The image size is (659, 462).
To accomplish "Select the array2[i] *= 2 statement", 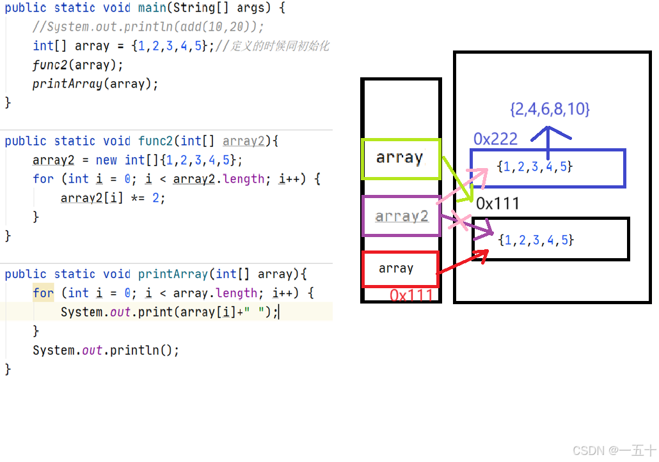I will pyautogui.click(x=109, y=198).
